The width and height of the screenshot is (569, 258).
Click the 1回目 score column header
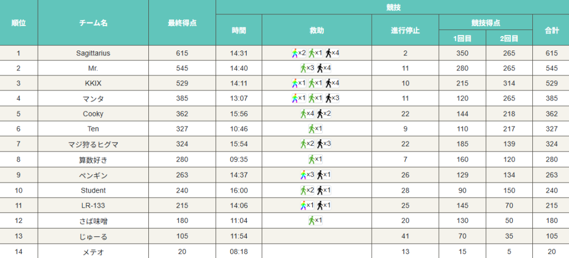(x=462, y=38)
